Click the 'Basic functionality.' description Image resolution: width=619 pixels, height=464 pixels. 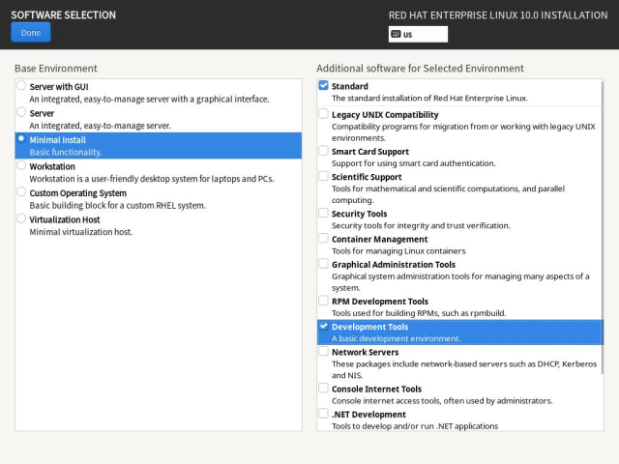[66, 153]
